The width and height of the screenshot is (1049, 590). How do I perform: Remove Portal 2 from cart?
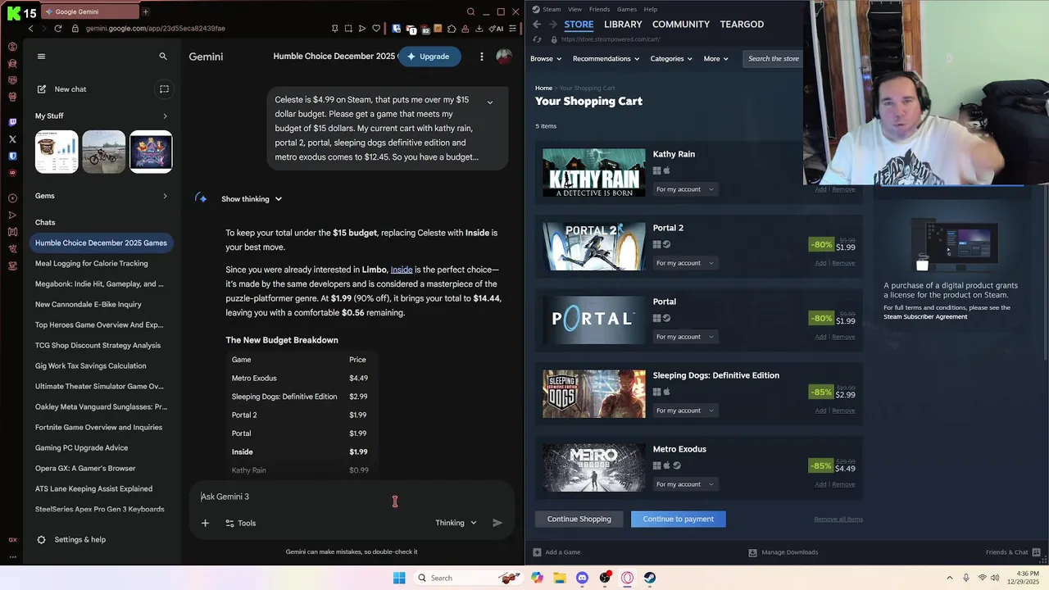point(843,263)
